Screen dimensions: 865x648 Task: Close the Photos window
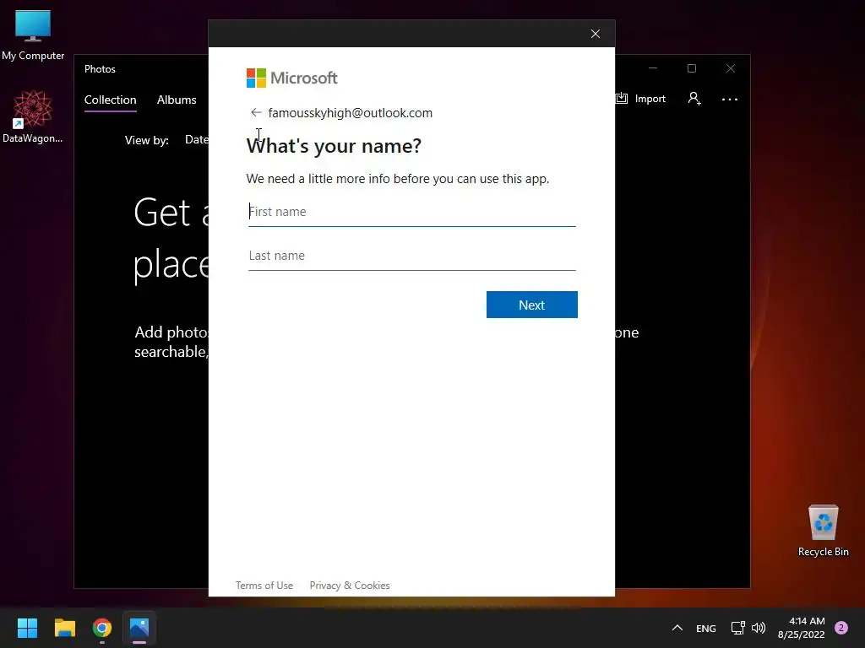point(731,68)
